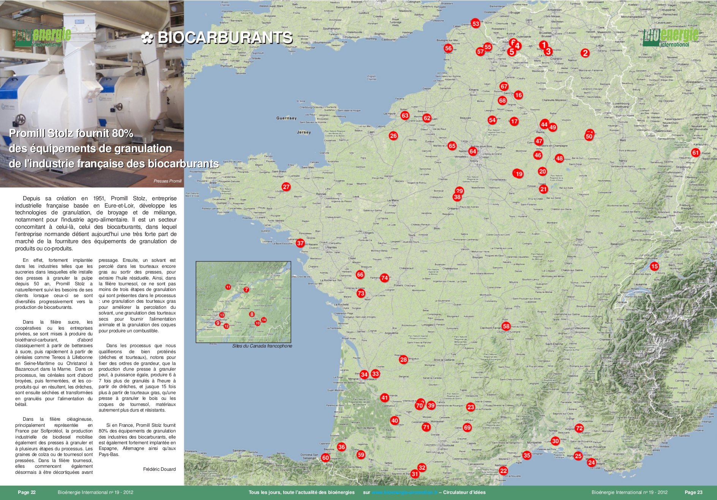Click the Bioenergie International logo at top right
The height and width of the screenshot is (500, 717).
click(x=671, y=37)
